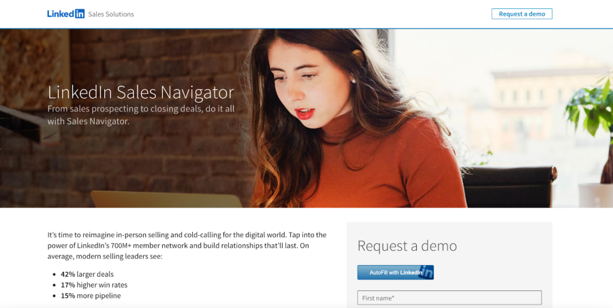Viewport: 613px width, 308px height.
Task: Select the 15% more pipeline bullet
Action: 91,296
